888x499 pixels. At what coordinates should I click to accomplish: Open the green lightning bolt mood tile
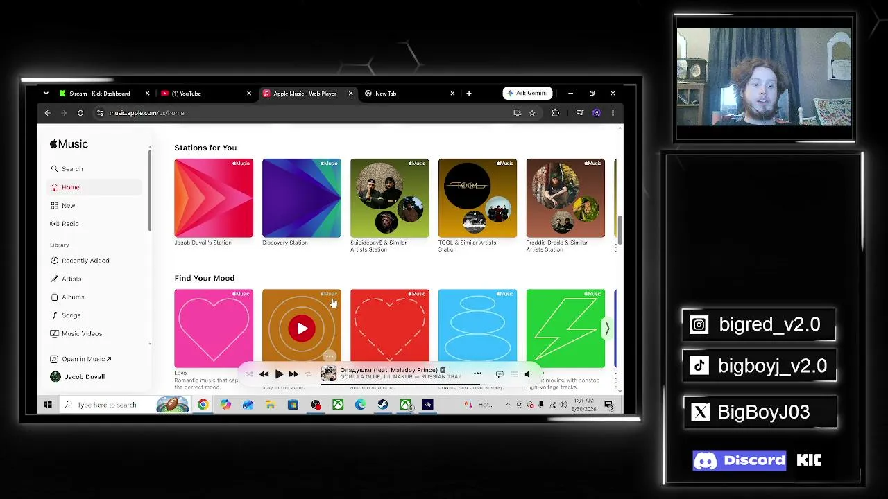565,329
